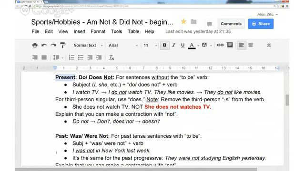Click the highlight color icon

point(204,45)
